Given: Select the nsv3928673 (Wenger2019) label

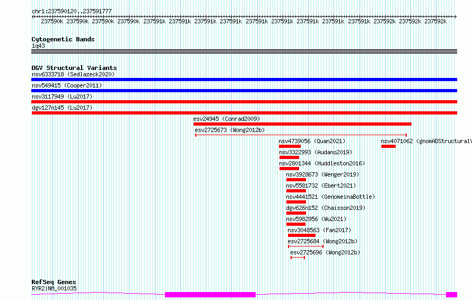Looking at the screenshot, I should [322, 174].
